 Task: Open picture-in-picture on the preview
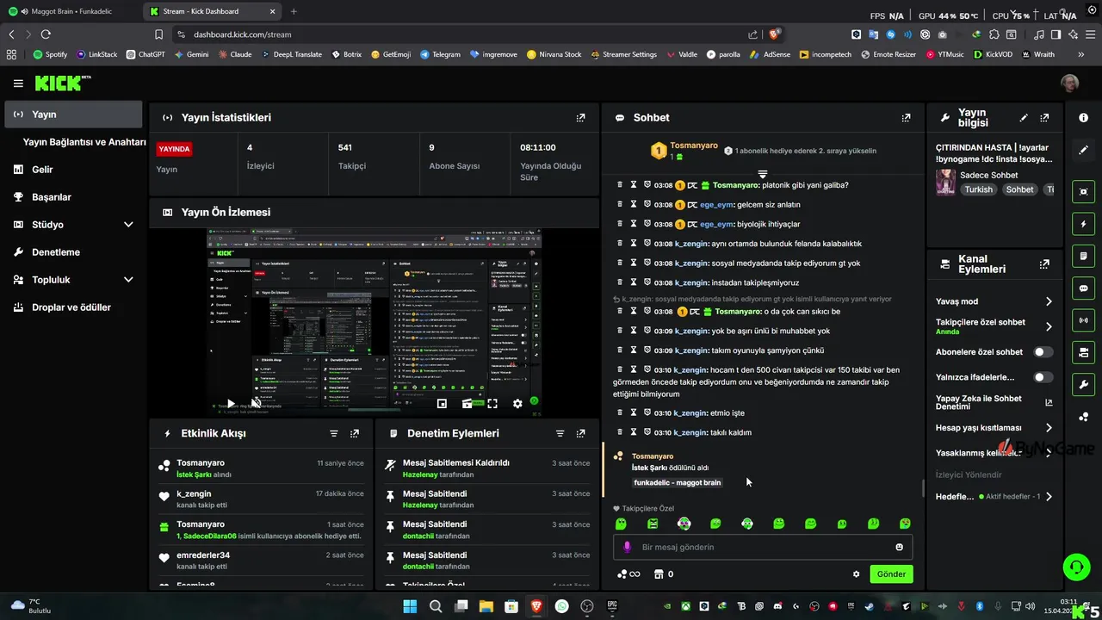(x=442, y=403)
